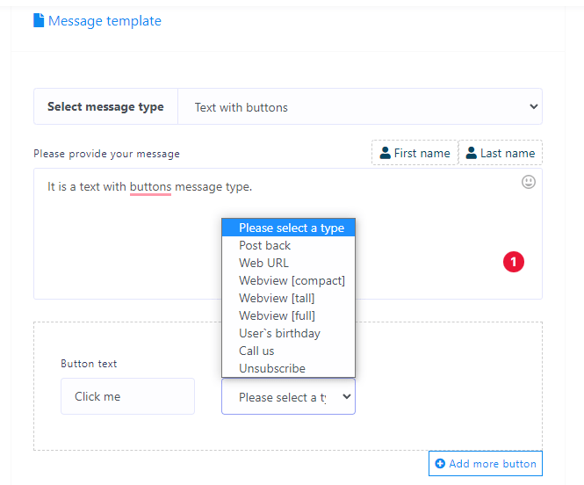Insert the Last name variable
Image resolution: width=584 pixels, height=485 pixels.
click(x=500, y=153)
